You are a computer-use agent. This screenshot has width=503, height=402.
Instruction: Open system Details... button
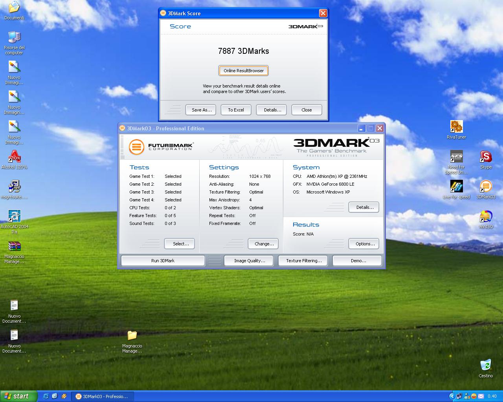coord(365,207)
